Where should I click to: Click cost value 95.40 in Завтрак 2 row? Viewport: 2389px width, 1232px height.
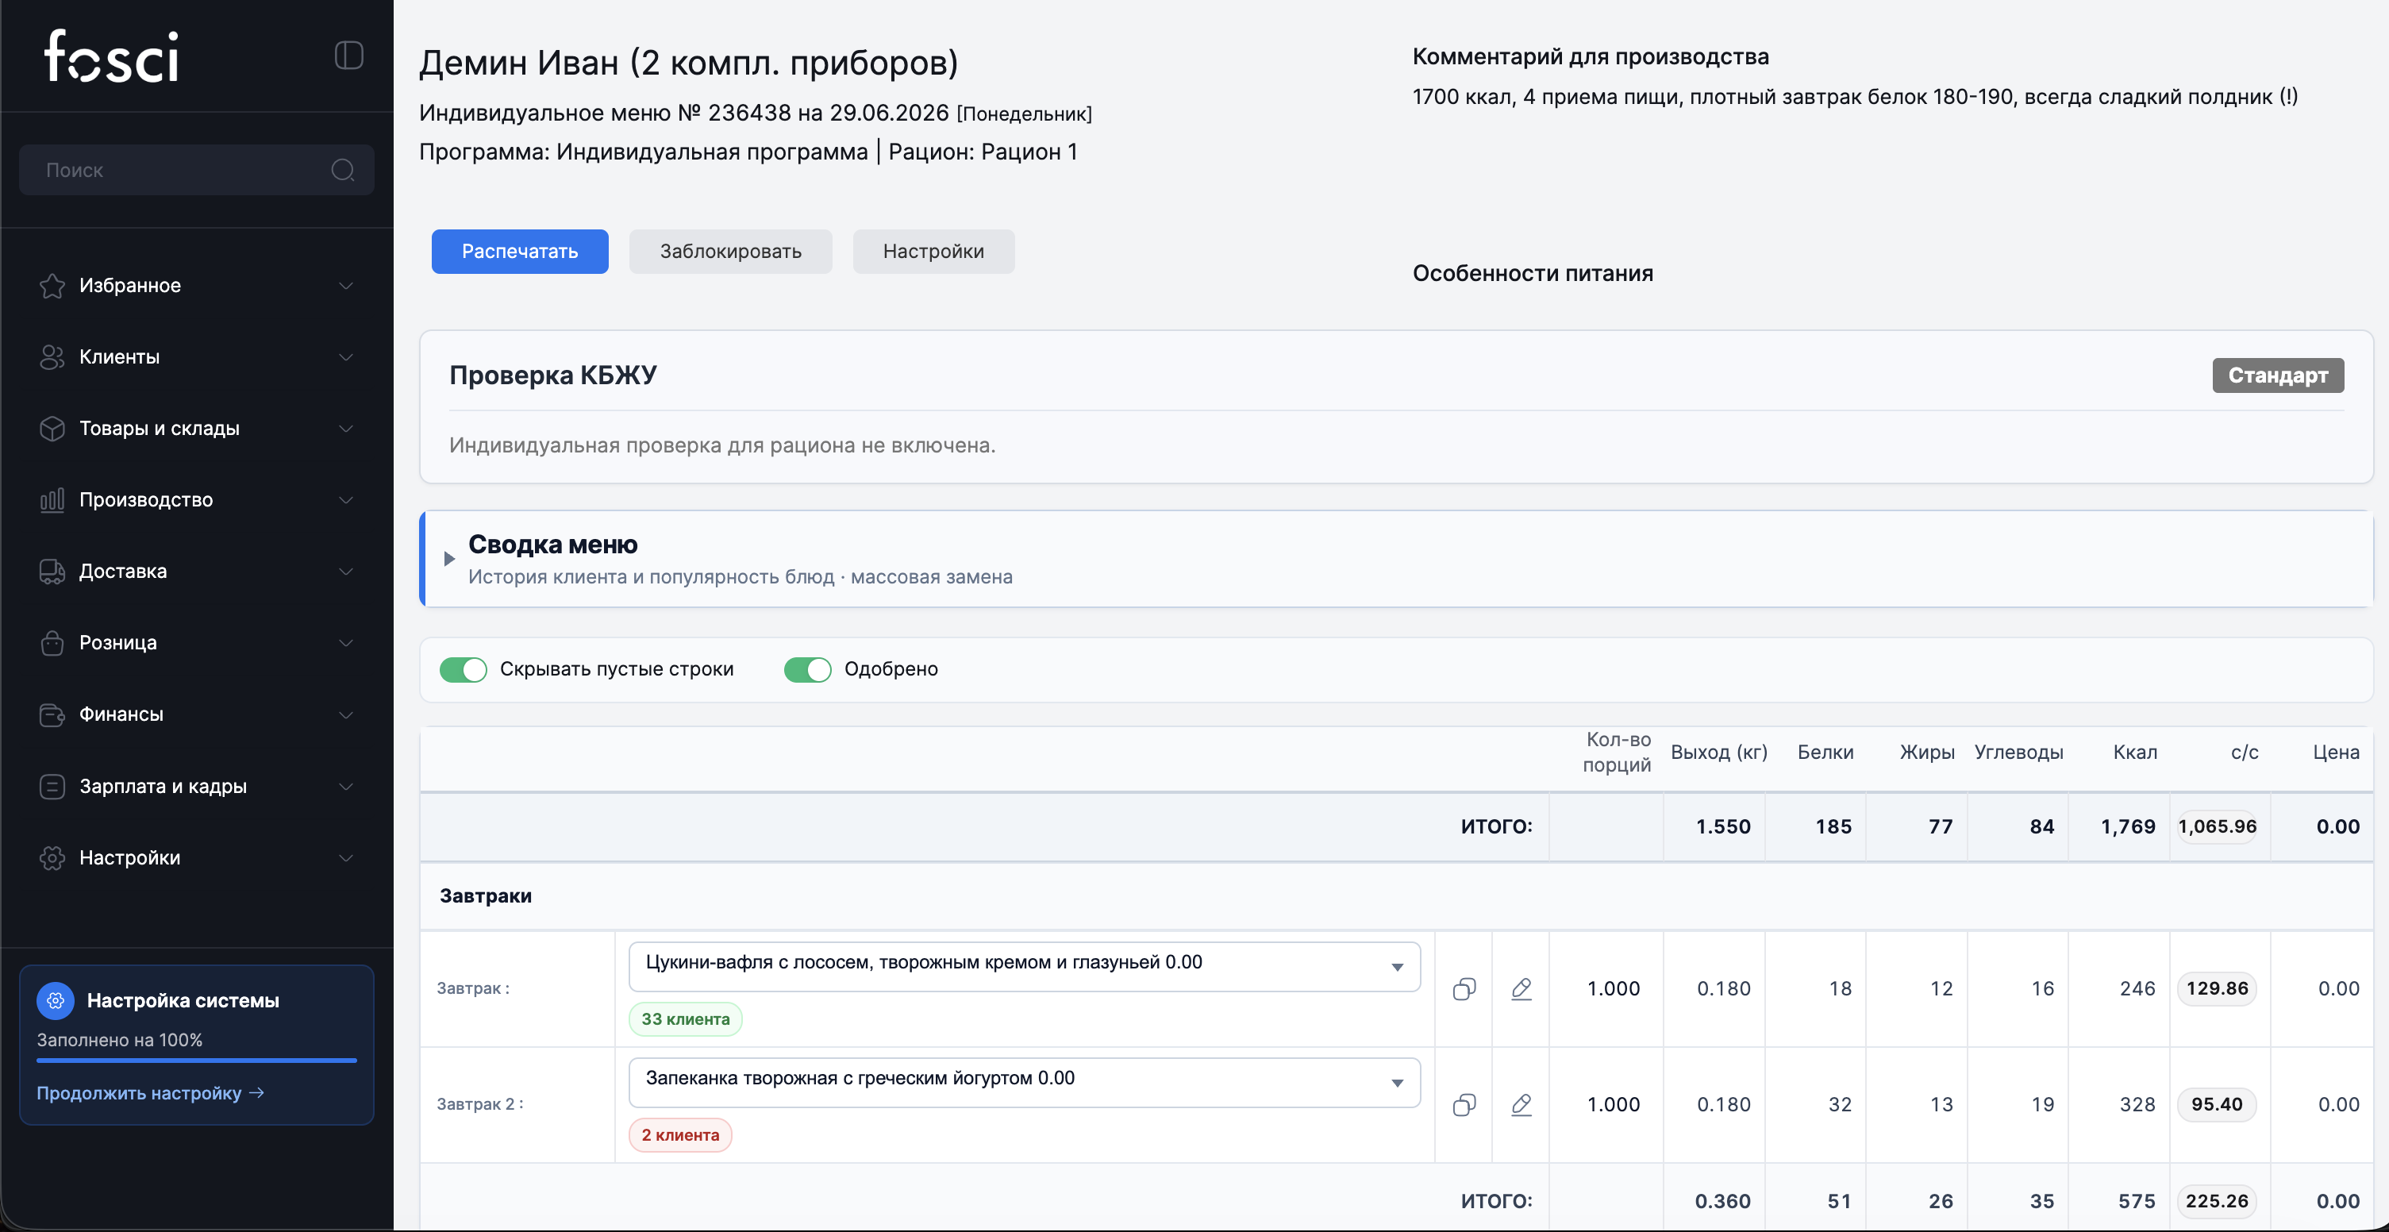2217,1105
